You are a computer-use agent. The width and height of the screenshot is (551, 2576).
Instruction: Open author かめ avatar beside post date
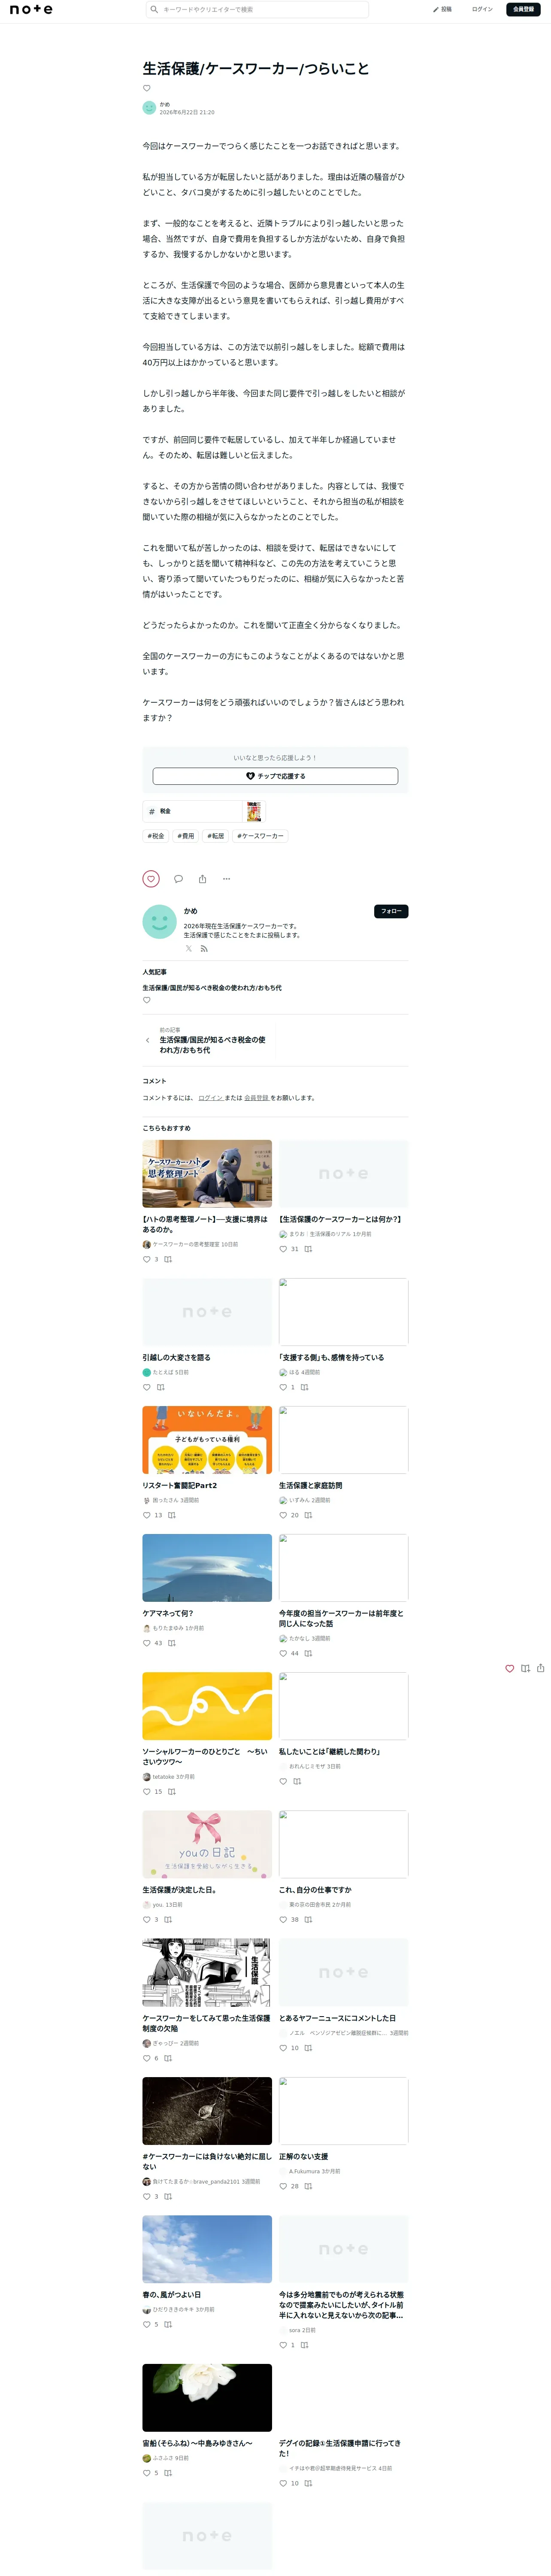point(149,108)
